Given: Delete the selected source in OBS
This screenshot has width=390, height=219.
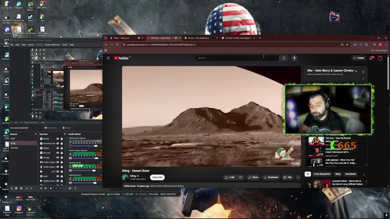Looking at the screenshot, I should 46,188.
